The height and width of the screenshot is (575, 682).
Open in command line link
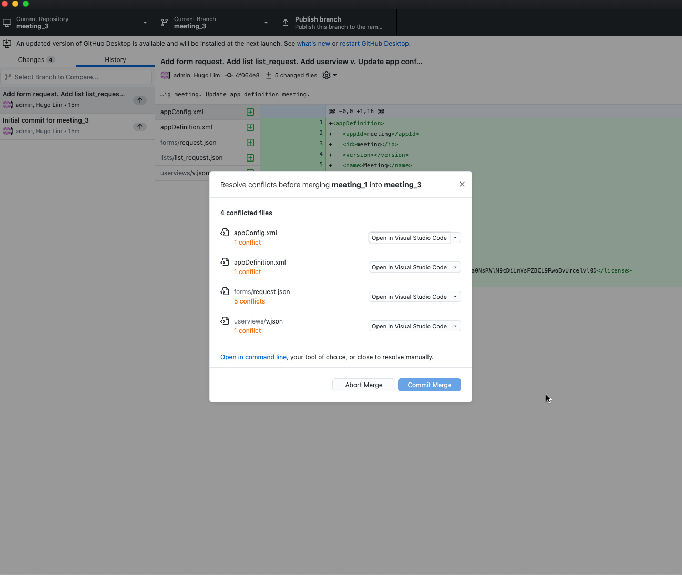[253, 357]
